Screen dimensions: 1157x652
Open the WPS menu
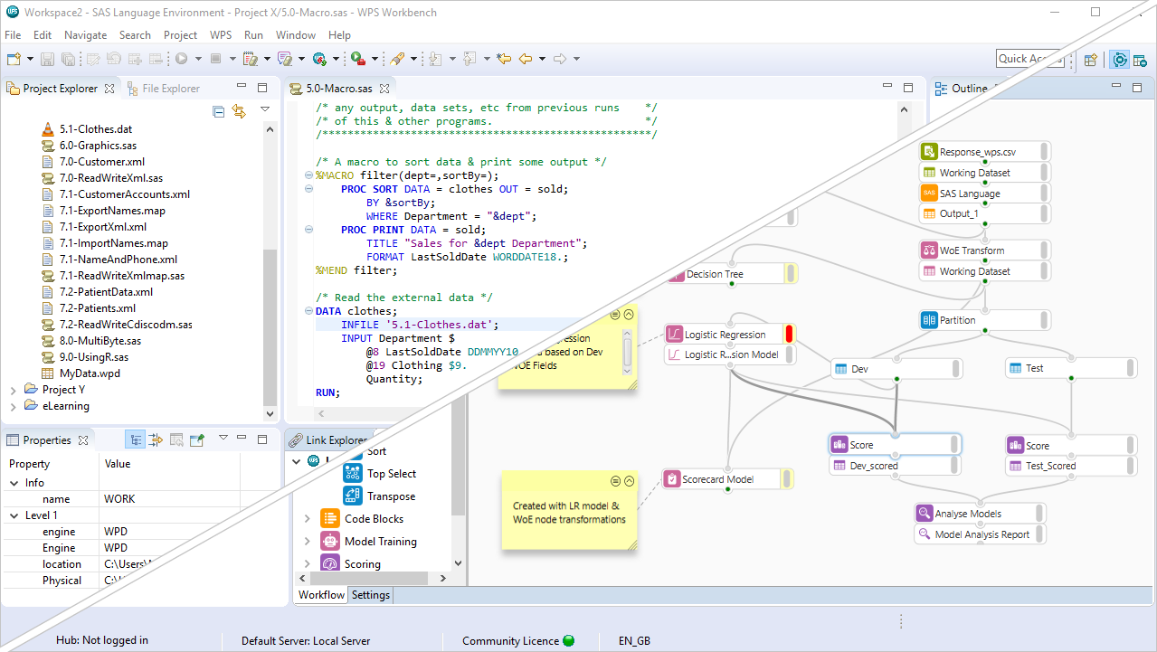[x=220, y=35]
